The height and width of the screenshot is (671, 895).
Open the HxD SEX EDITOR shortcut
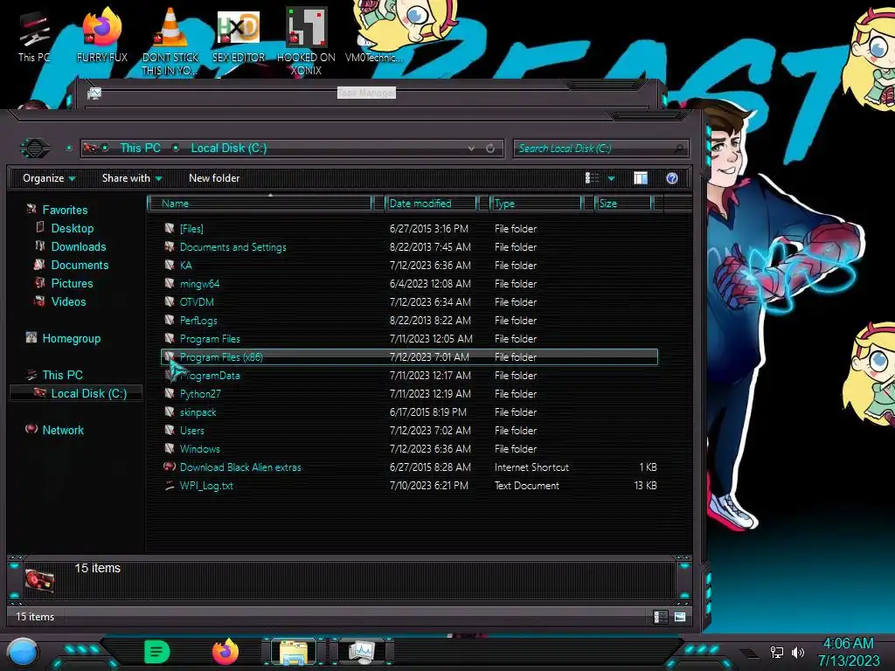(x=238, y=35)
